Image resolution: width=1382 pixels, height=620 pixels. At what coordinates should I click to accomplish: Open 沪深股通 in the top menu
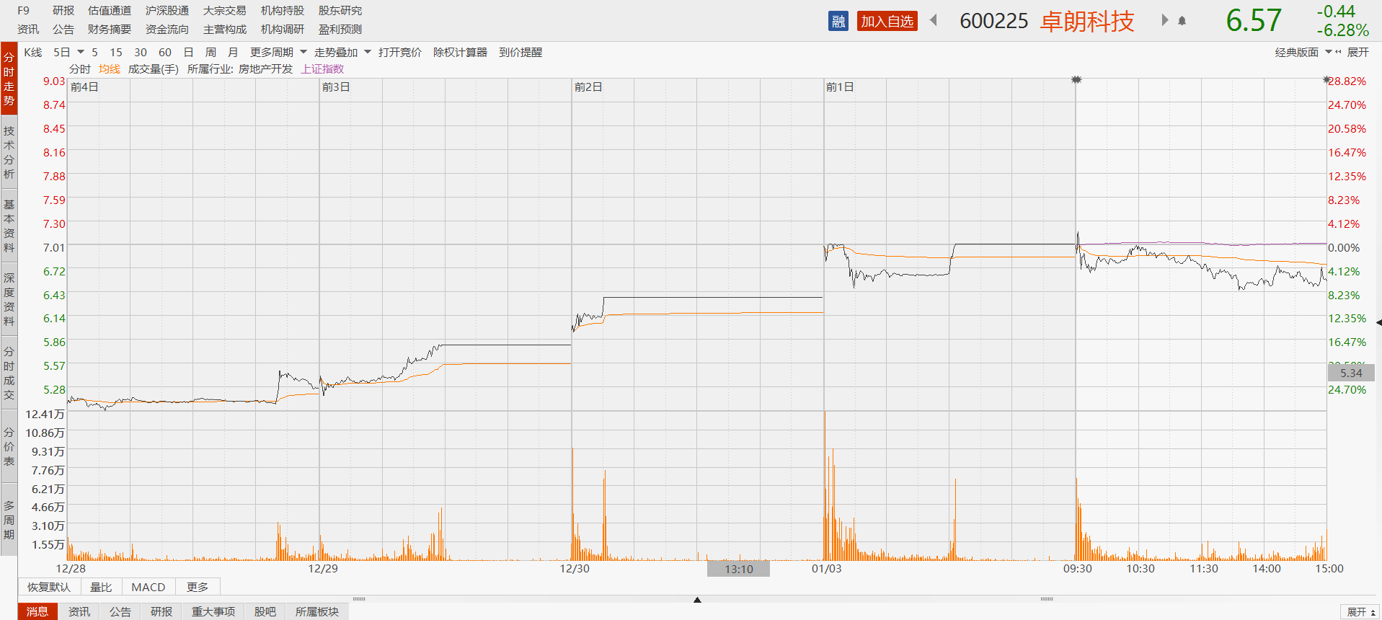click(167, 11)
